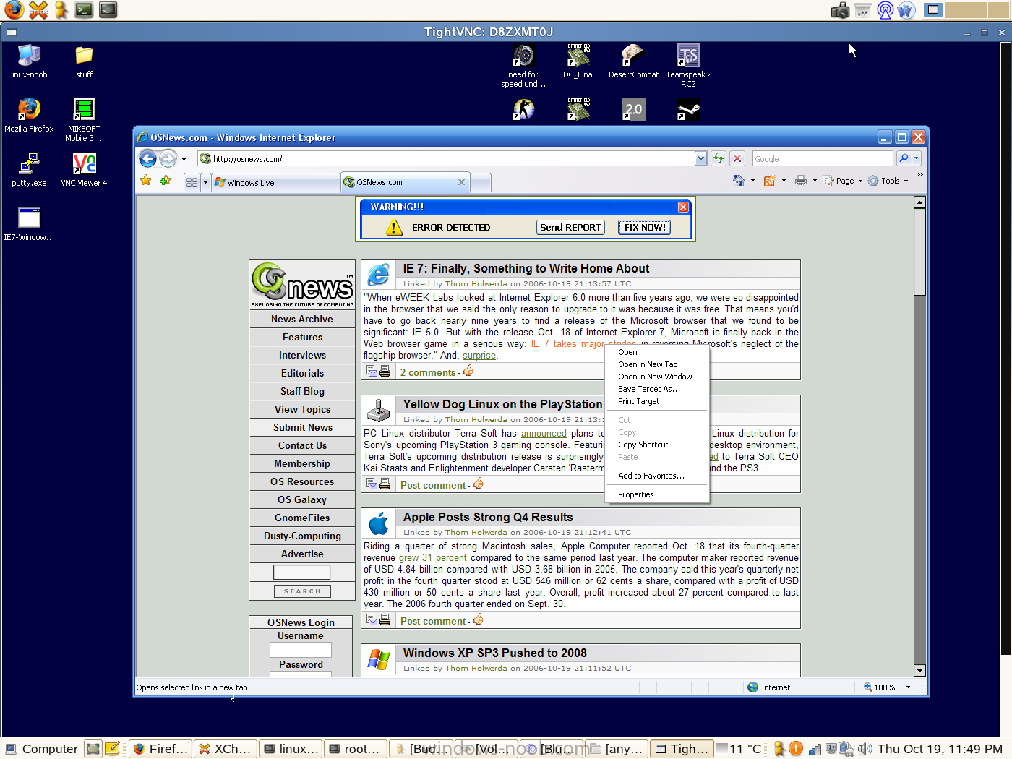
Task: Open Properties from context menu
Action: tap(656, 494)
